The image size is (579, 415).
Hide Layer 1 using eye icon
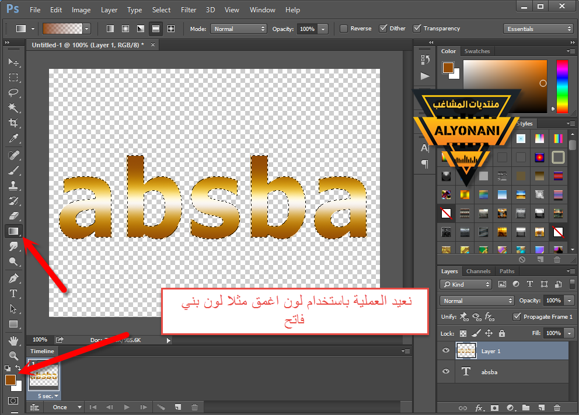click(446, 351)
